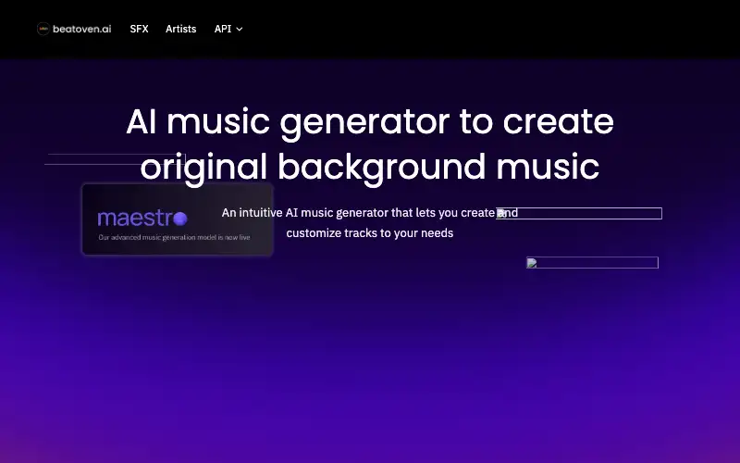Click the broken image next to "create and"
This screenshot has height=463, width=740.
point(579,213)
